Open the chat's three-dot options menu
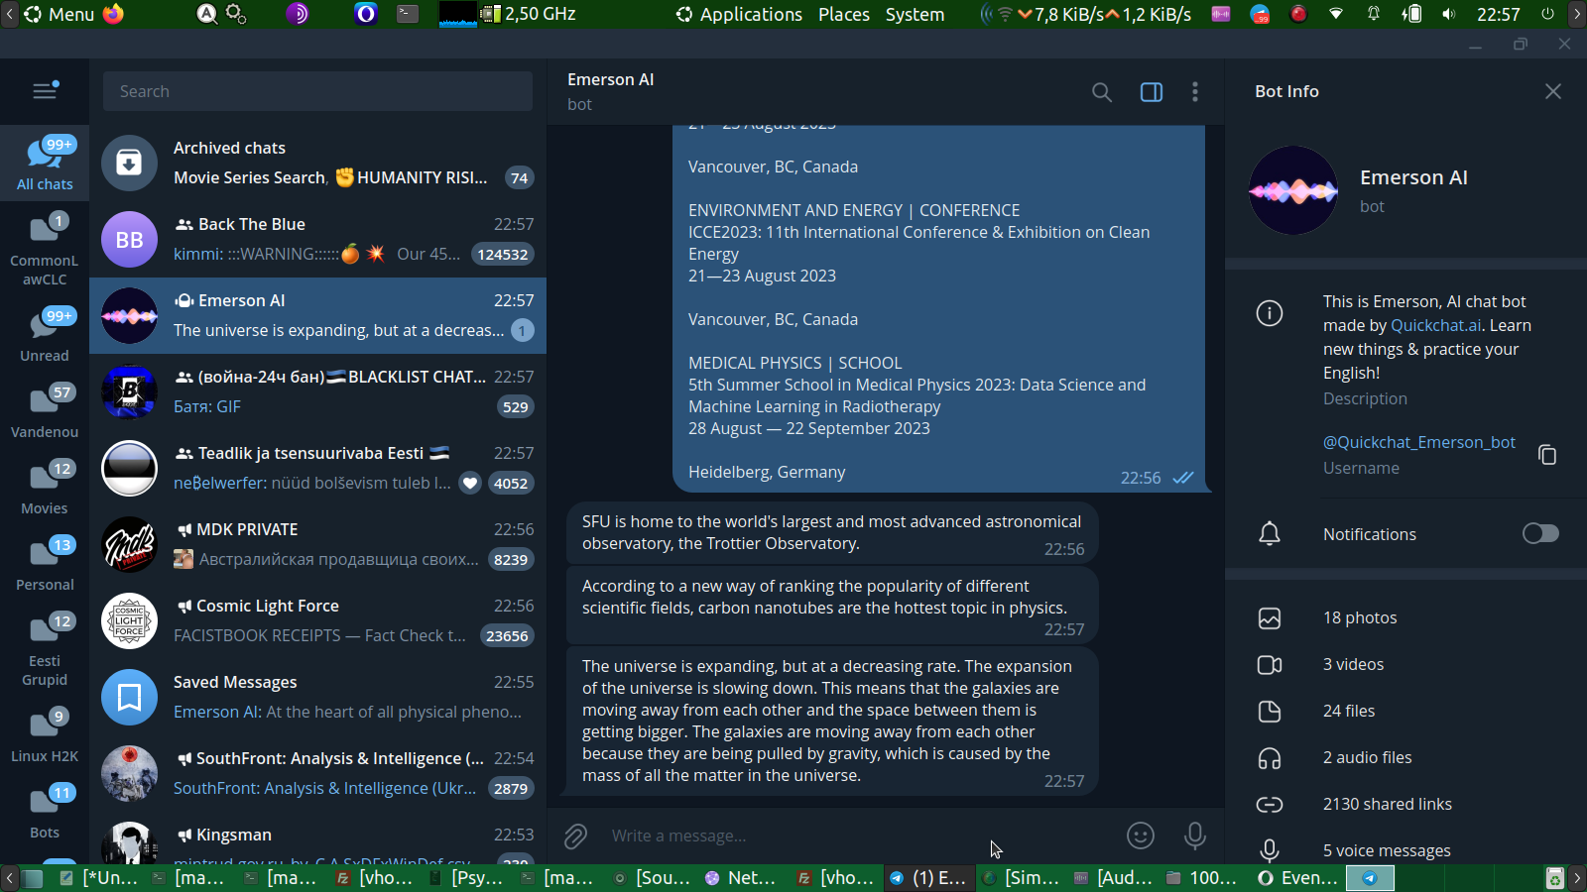Screen dimensions: 1587x892 coord(1195,92)
